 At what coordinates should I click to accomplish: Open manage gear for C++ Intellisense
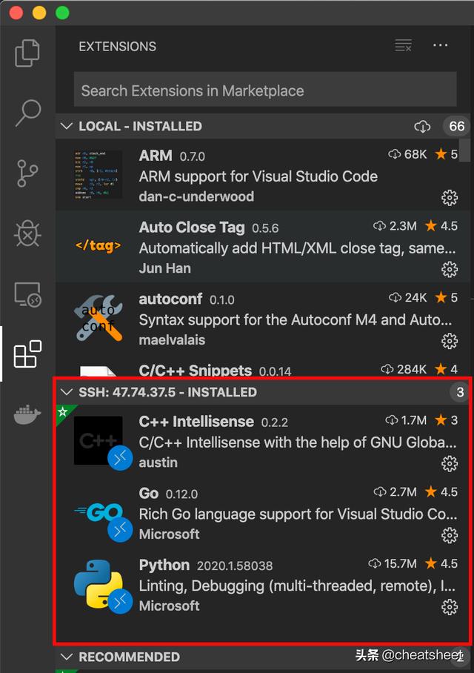point(450,463)
